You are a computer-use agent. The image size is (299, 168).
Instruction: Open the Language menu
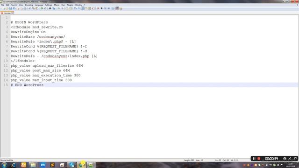[x=39, y=5]
